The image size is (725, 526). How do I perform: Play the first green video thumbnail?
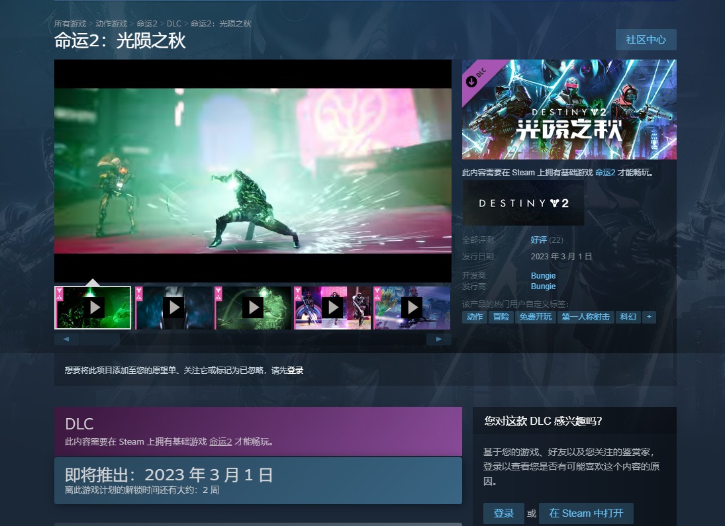pyautogui.click(x=93, y=308)
